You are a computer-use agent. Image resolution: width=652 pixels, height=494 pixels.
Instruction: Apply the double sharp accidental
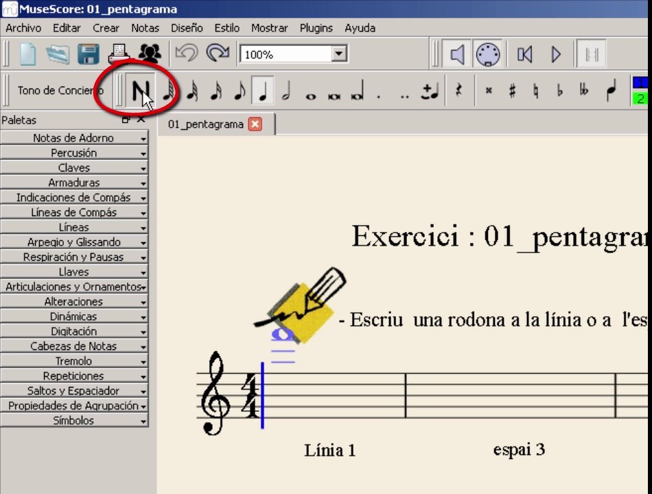[x=489, y=91]
